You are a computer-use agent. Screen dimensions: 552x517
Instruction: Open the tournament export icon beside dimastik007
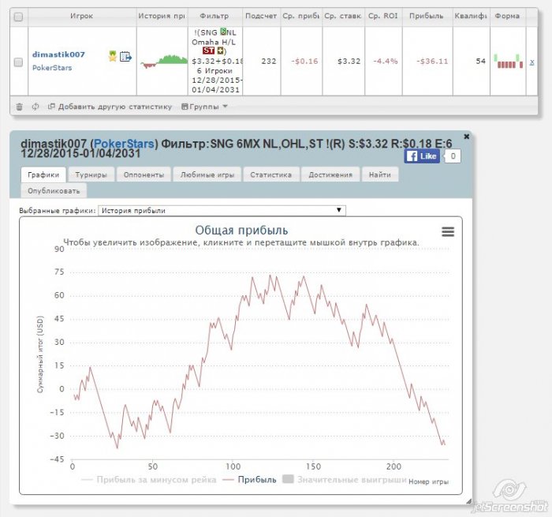(x=125, y=56)
